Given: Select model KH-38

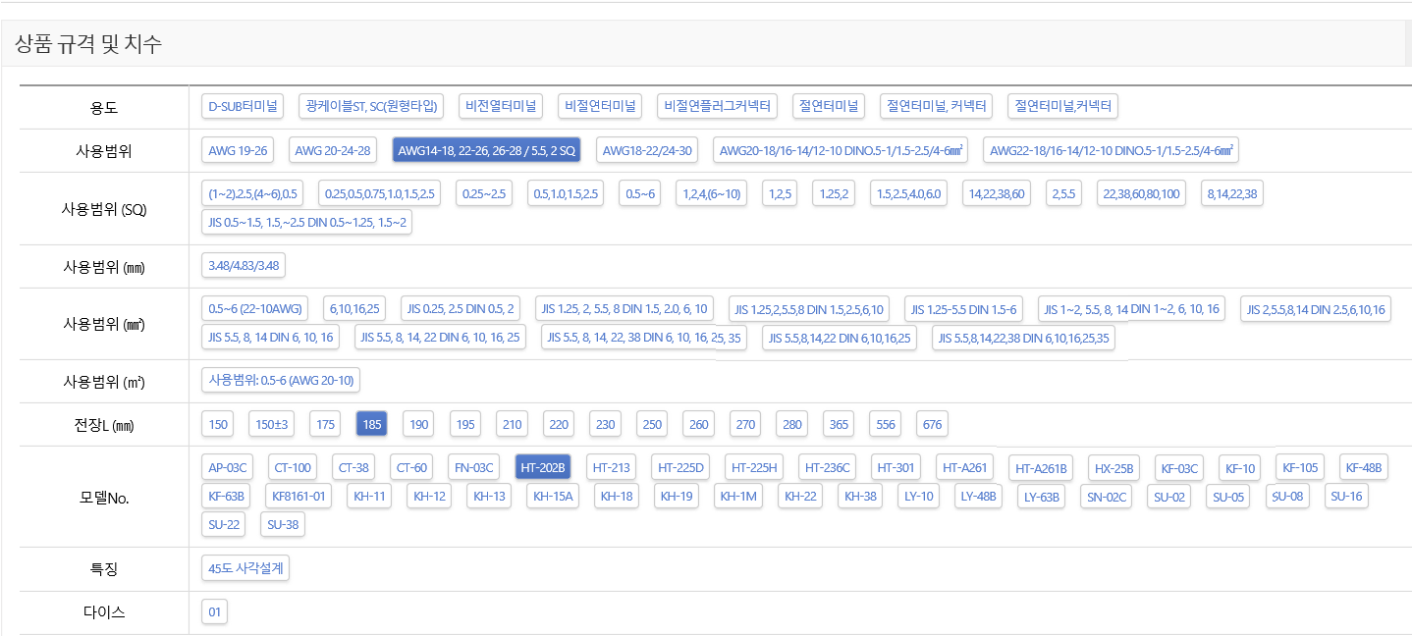Looking at the screenshot, I should tap(860, 496).
